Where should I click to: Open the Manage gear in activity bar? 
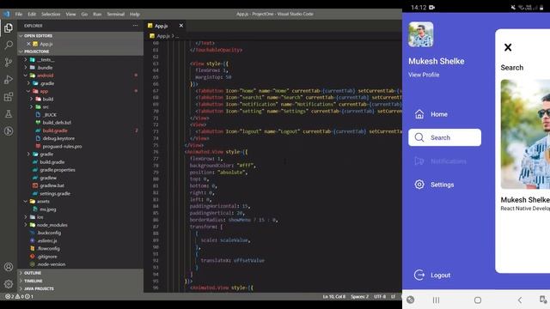click(x=9, y=284)
